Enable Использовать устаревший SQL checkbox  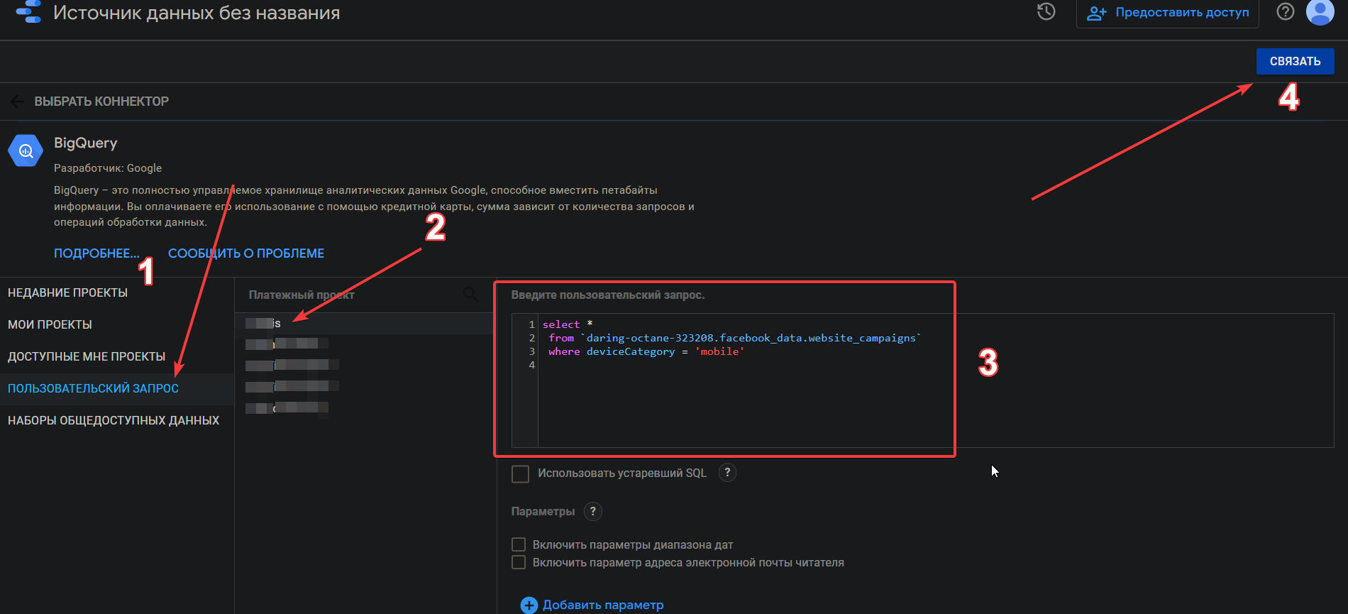(x=520, y=473)
